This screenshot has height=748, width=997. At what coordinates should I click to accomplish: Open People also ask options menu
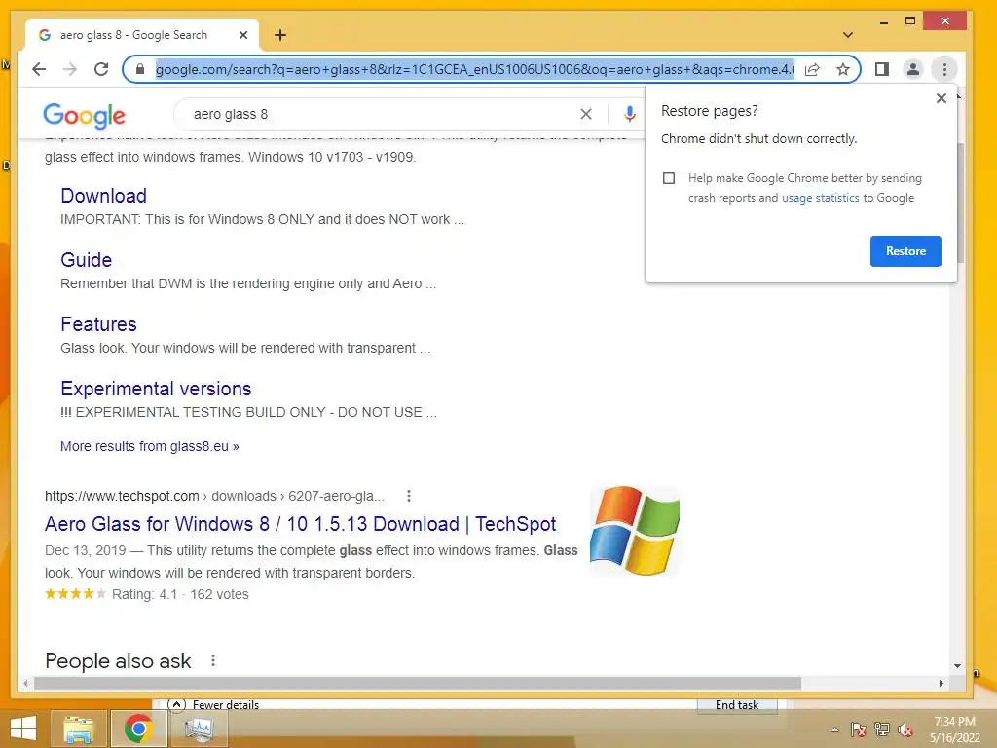point(213,661)
